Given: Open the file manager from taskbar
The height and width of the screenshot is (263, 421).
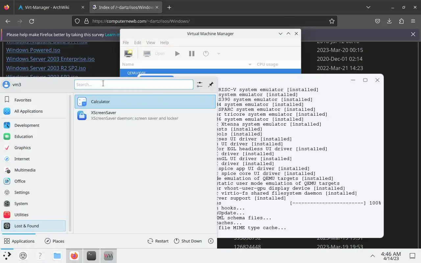Looking at the screenshot, I should (57, 256).
